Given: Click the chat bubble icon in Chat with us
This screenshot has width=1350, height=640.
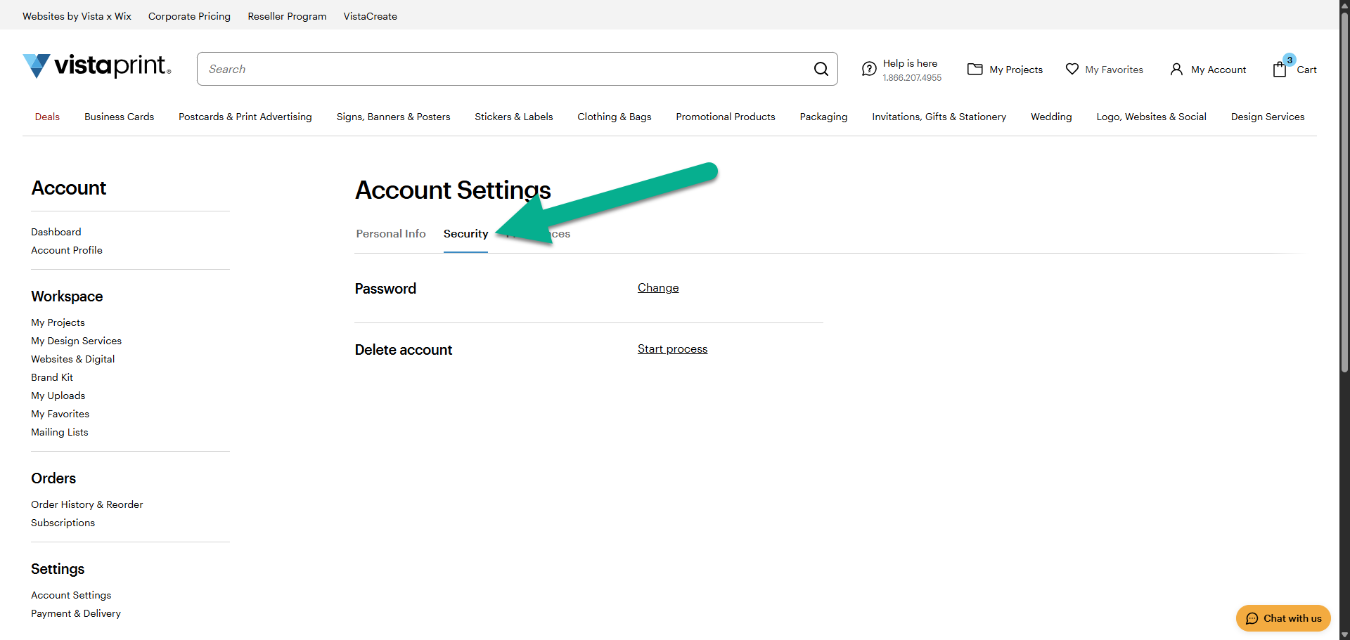Looking at the screenshot, I should pos(1252,618).
